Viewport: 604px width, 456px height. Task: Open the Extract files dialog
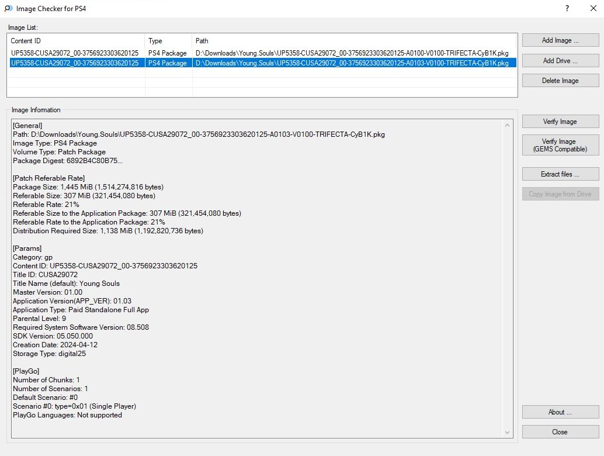(x=560, y=174)
